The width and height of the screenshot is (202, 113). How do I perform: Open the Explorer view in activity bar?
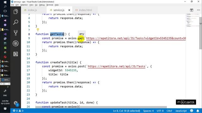[x=15, y=12]
